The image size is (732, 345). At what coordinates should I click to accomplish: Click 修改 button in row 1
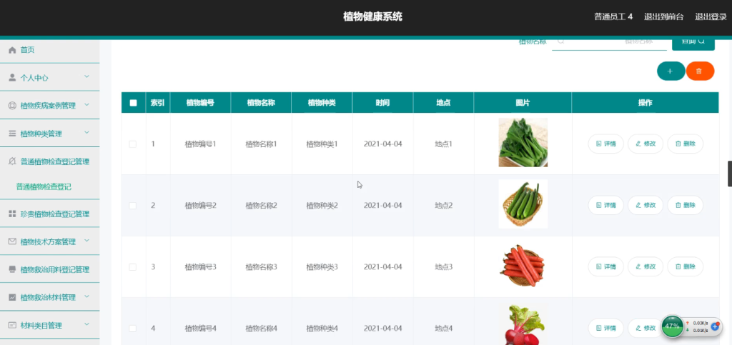point(646,144)
